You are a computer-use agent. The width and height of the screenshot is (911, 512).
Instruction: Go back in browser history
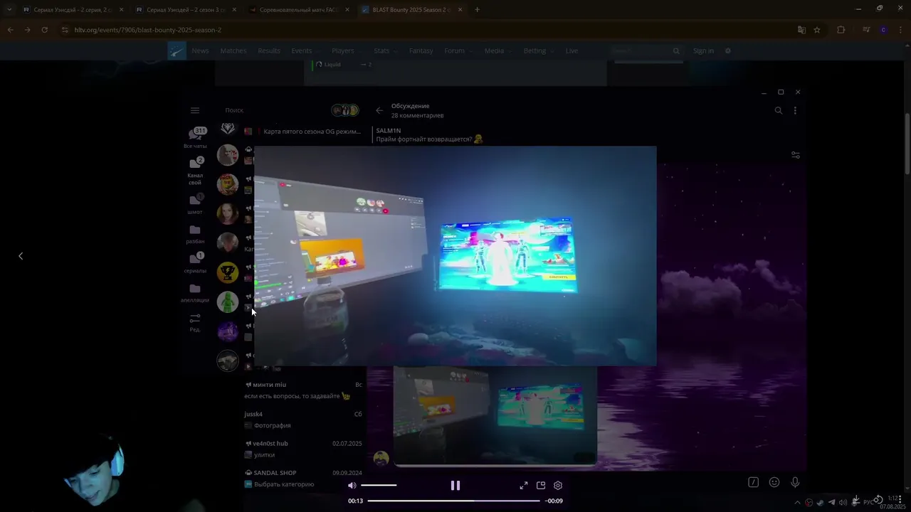coord(10,30)
